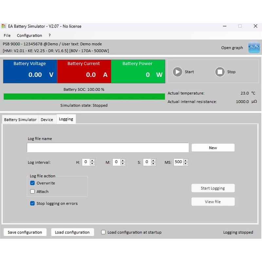The image size is (262, 262).
Task: Increase the H log interval value
Action: pyautogui.click(x=92, y=160)
